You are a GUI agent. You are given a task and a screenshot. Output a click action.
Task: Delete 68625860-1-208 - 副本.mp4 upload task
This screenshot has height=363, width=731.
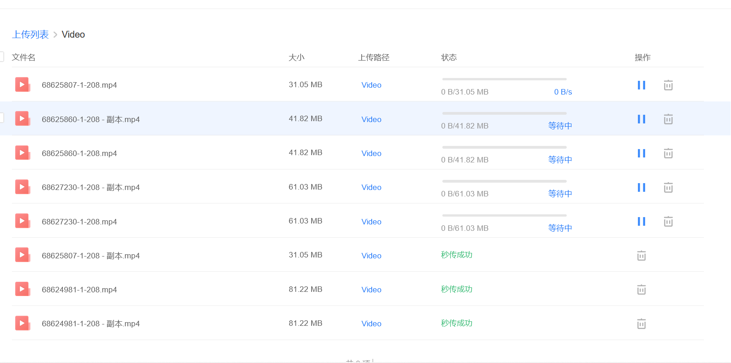(x=668, y=119)
